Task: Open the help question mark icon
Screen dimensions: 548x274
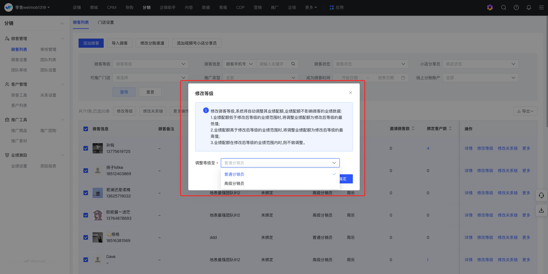Action: tap(516, 7)
